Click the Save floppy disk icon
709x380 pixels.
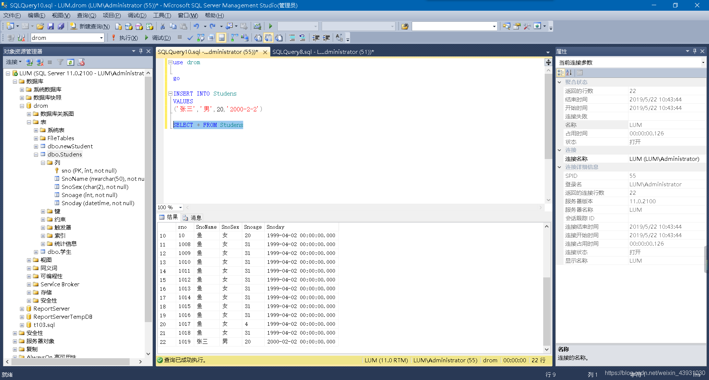click(51, 26)
